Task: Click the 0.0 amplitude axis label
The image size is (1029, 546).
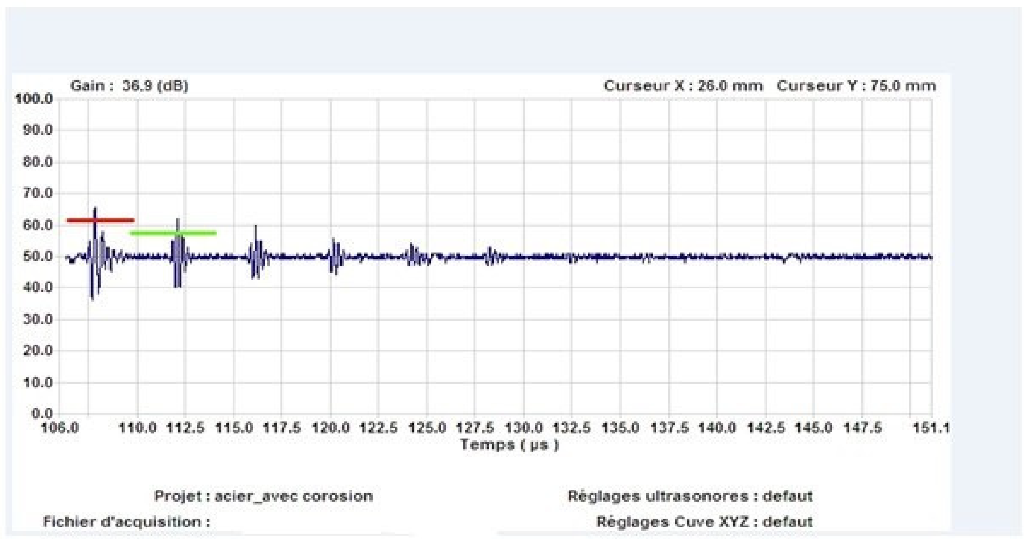Action: 42,413
